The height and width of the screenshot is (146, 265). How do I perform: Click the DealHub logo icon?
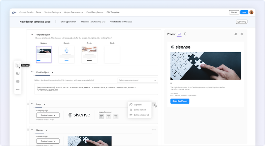click(x=14, y=12)
